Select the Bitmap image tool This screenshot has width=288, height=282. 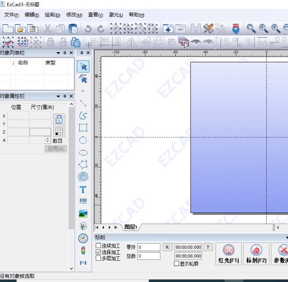(83, 213)
